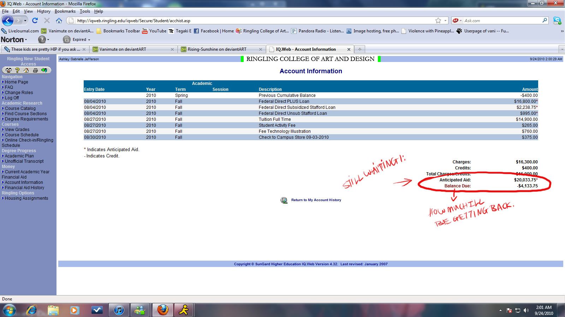Open Home Page in sidebar navigation
This screenshot has width=565, height=317.
(x=17, y=82)
